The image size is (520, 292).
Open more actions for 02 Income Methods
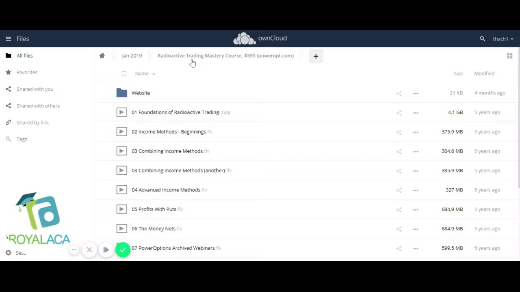tap(415, 132)
